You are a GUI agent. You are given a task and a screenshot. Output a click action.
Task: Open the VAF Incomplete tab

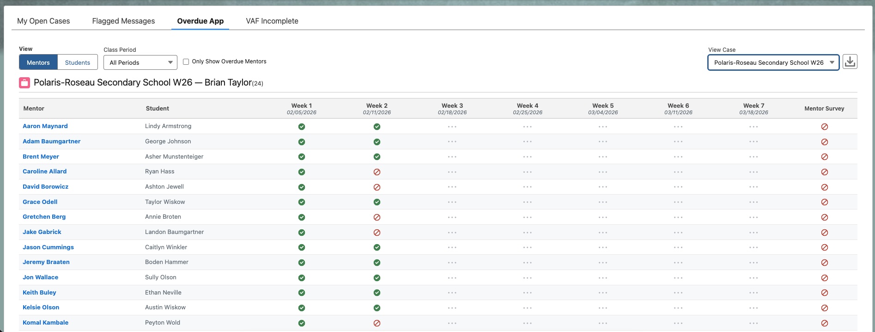272,21
